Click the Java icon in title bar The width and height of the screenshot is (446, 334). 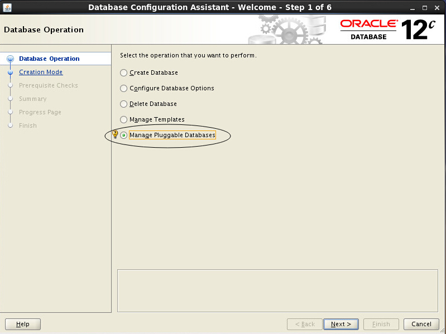(x=7, y=7)
